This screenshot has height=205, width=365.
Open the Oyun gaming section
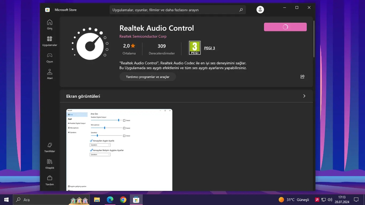point(50,58)
